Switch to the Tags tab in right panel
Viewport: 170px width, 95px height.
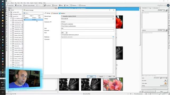150,8
